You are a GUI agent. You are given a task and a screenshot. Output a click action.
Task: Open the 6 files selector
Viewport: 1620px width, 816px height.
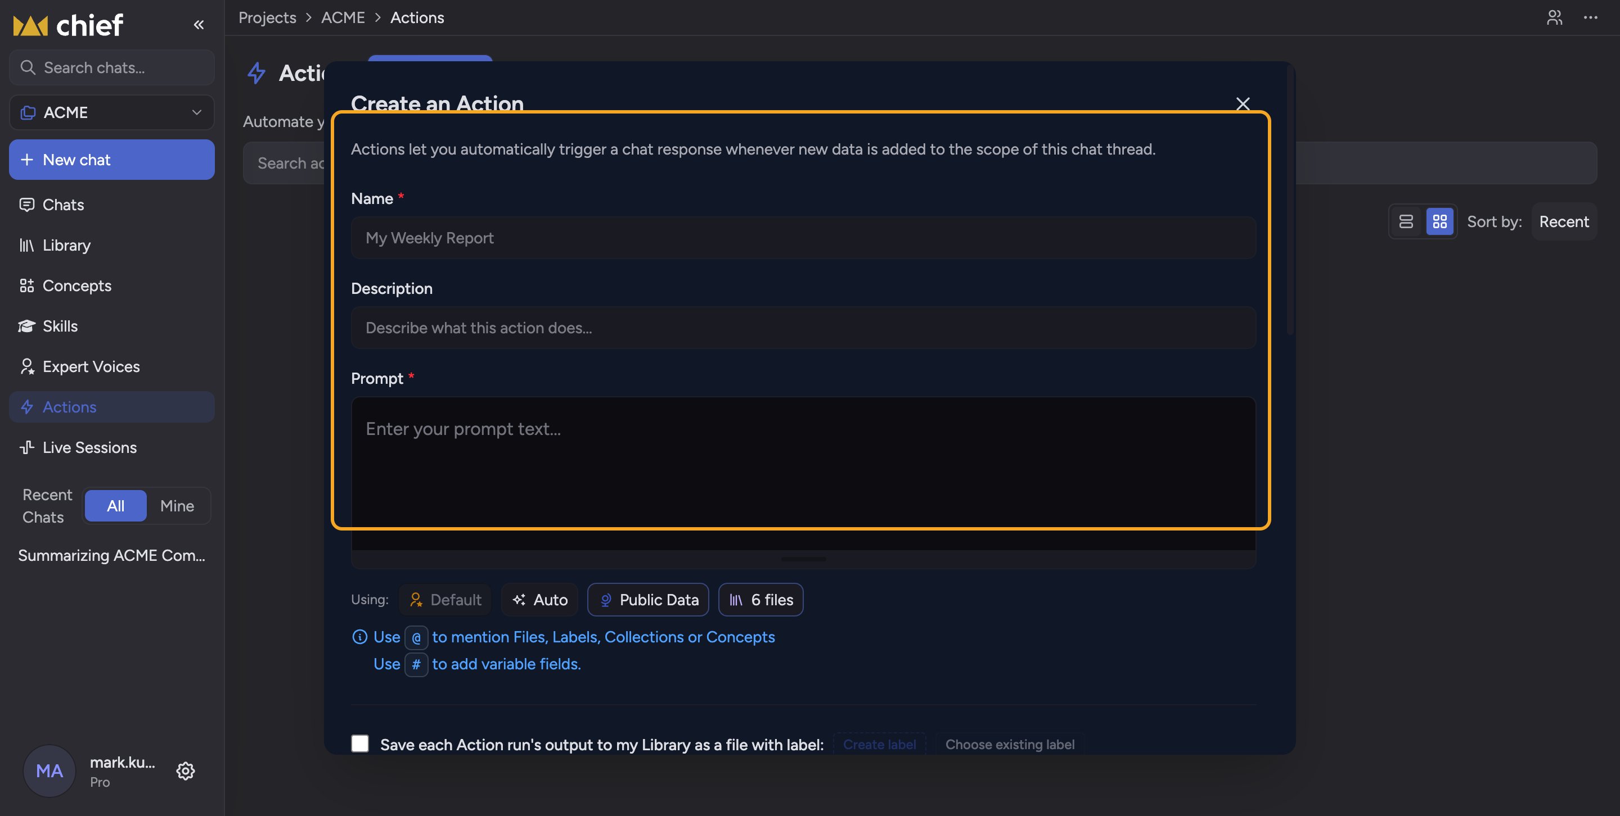click(761, 600)
